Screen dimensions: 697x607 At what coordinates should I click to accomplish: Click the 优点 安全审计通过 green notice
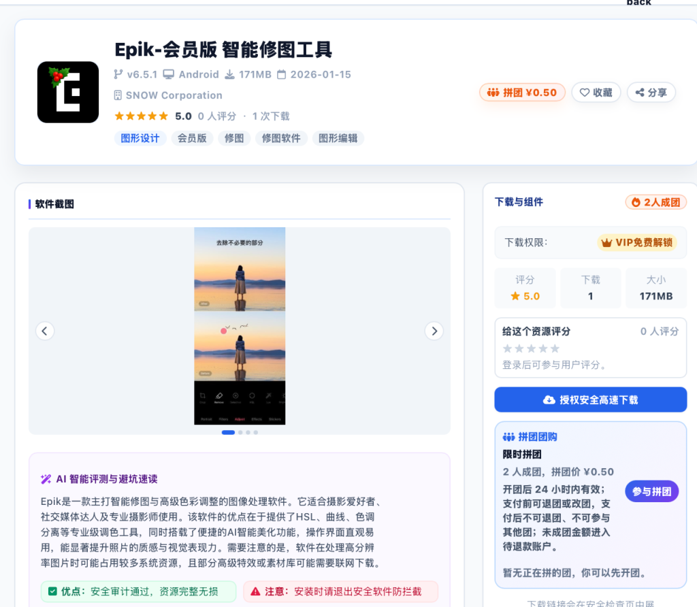138,591
